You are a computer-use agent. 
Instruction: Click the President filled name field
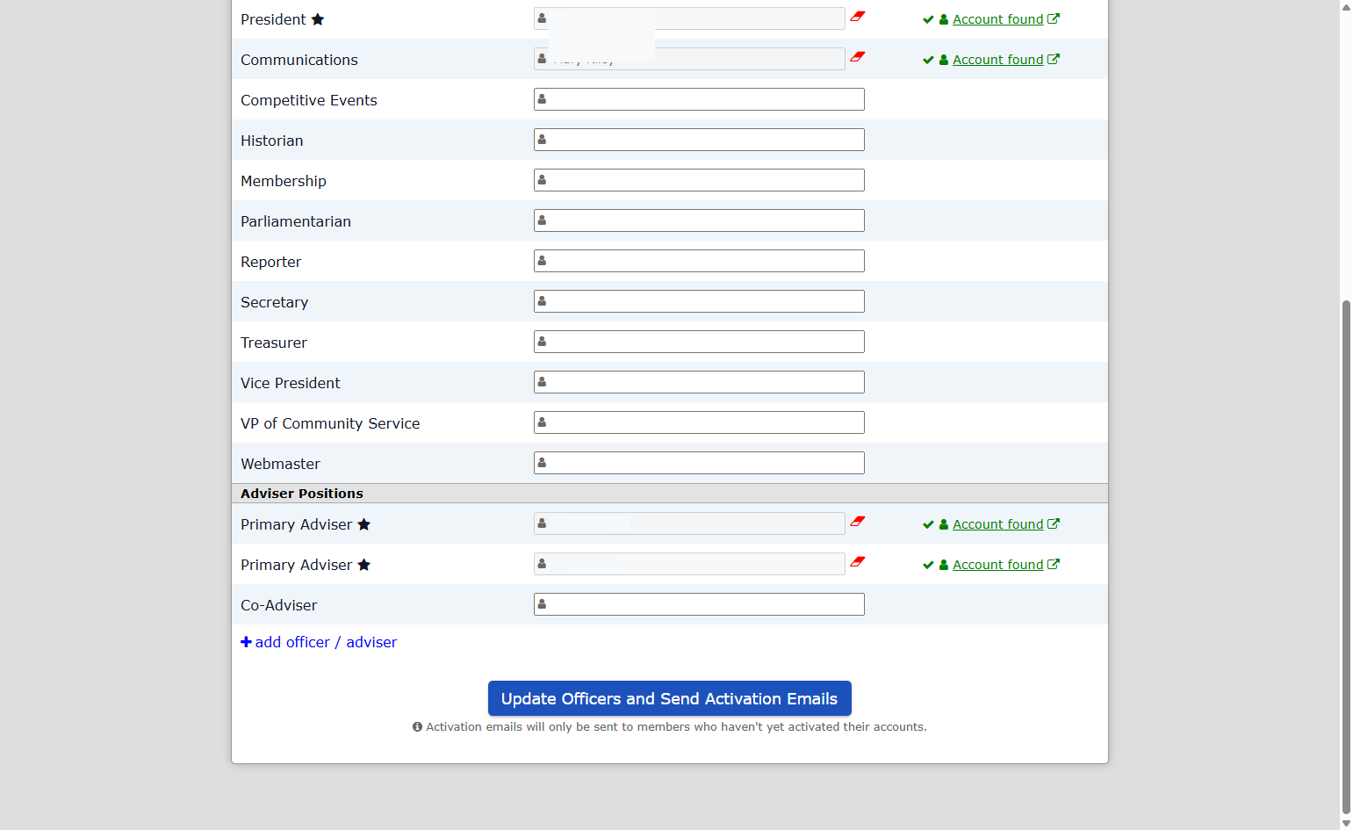[689, 18]
